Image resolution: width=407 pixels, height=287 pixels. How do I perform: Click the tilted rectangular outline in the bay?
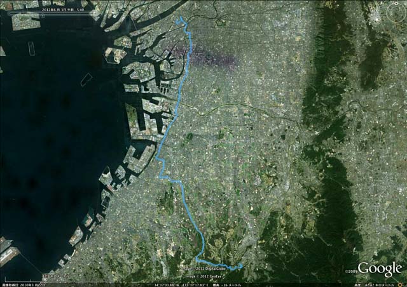pyautogui.click(x=86, y=79)
